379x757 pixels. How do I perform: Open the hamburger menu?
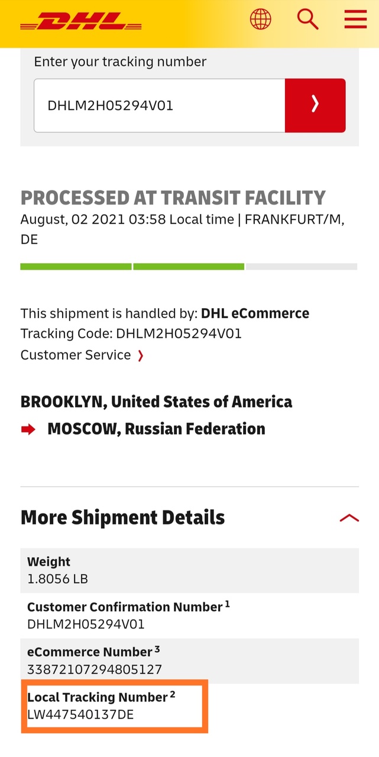(355, 20)
